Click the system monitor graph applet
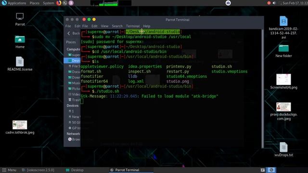Viewport: 308px width, 173px height. tap(111, 3)
